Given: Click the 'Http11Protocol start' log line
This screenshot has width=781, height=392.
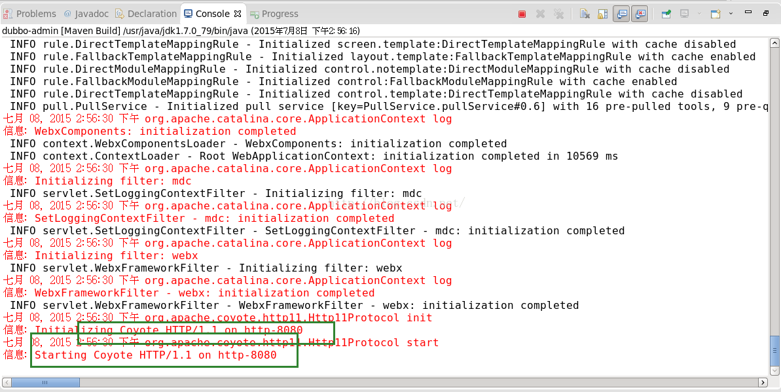Looking at the screenshot, I should 221,343.
